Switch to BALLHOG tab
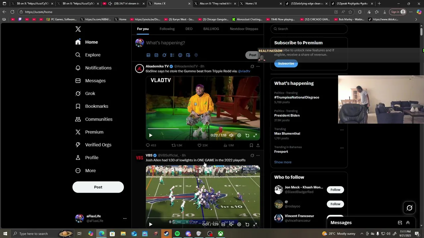The height and width of the screenshot is (238, 424). [211, 29]
